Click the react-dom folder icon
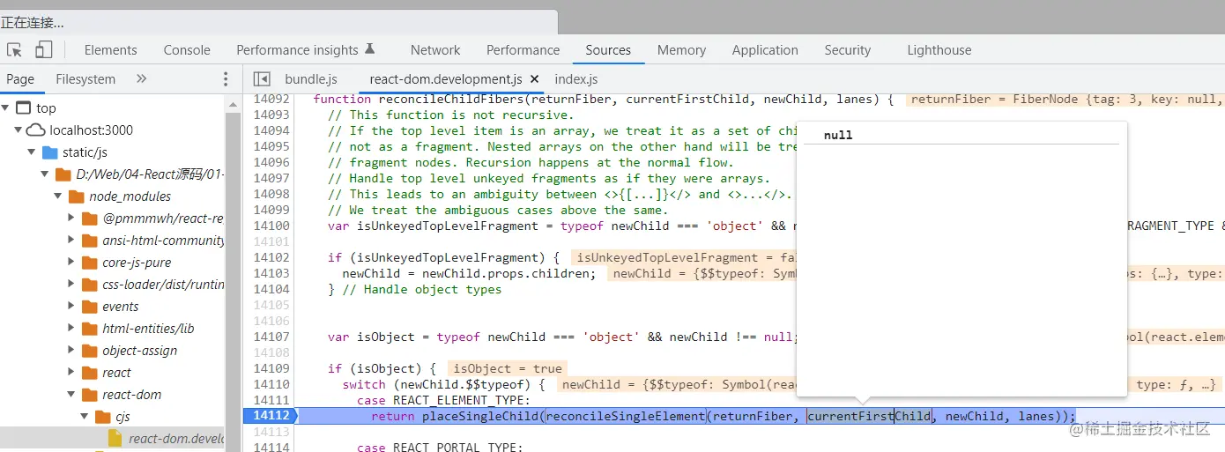The image size is (1225, 452). tap(89, 395)
